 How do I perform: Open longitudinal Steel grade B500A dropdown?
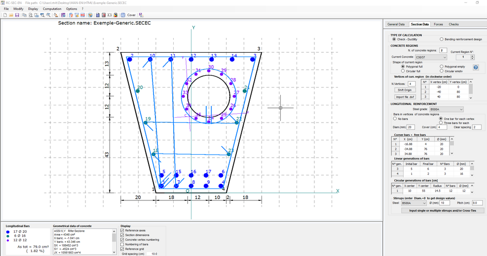447,109
